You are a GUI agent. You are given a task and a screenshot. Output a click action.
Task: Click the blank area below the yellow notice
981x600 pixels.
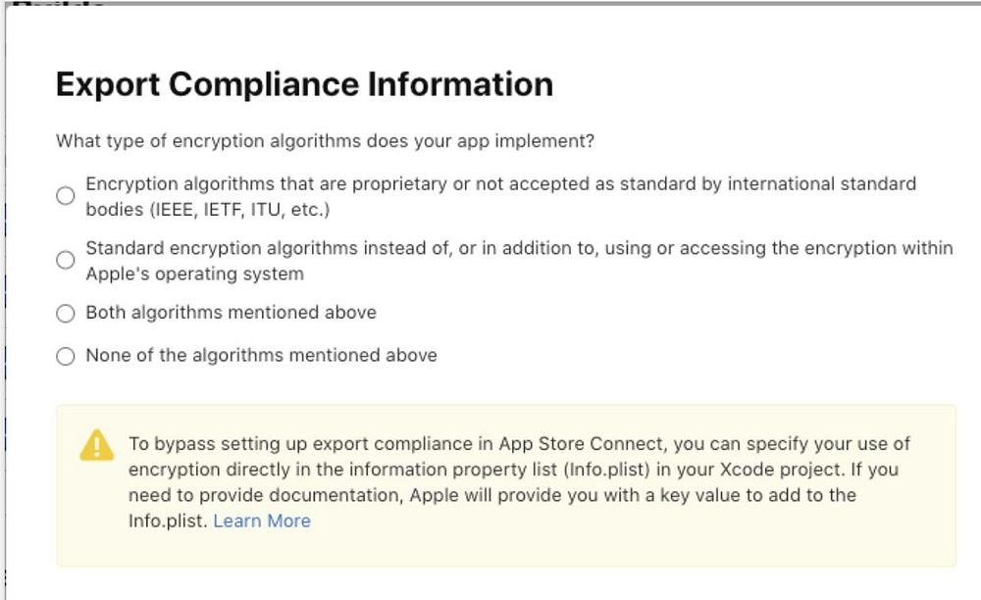click(490, 584)
